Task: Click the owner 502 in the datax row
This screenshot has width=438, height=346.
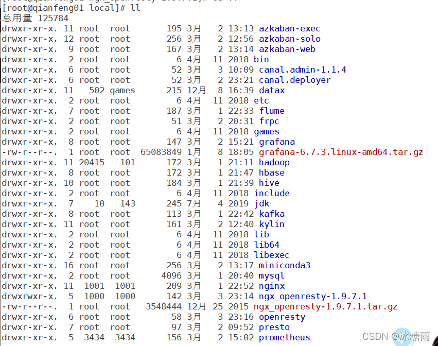Action: tap(97, 91)
